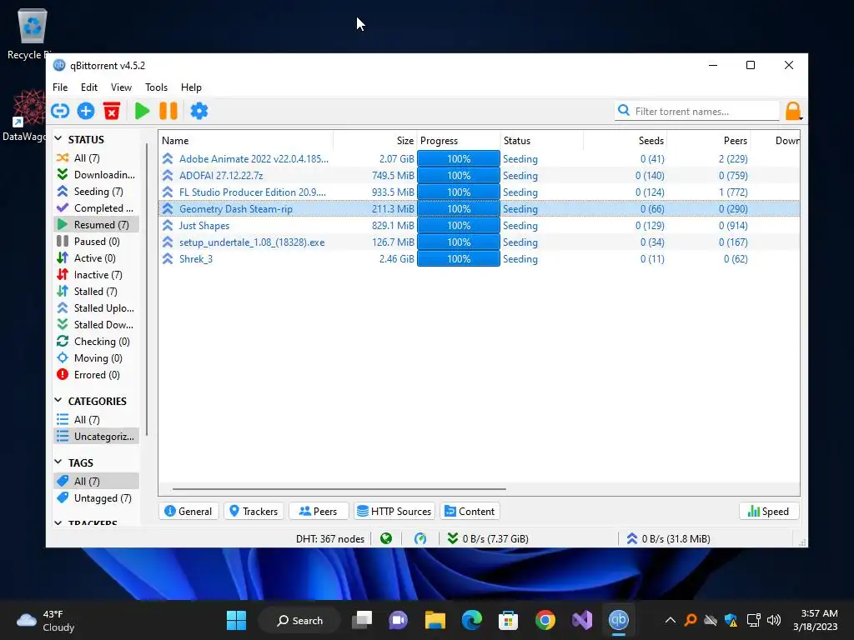Collapse the STATUS section
The width and height of the screenshot is (854, 640).
tap(58, 139)
